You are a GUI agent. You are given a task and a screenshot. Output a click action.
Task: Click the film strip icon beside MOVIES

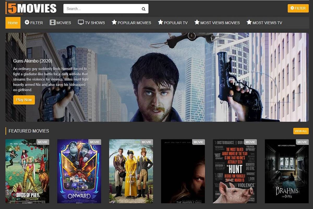pyautogui.click(x=53, y=22)
